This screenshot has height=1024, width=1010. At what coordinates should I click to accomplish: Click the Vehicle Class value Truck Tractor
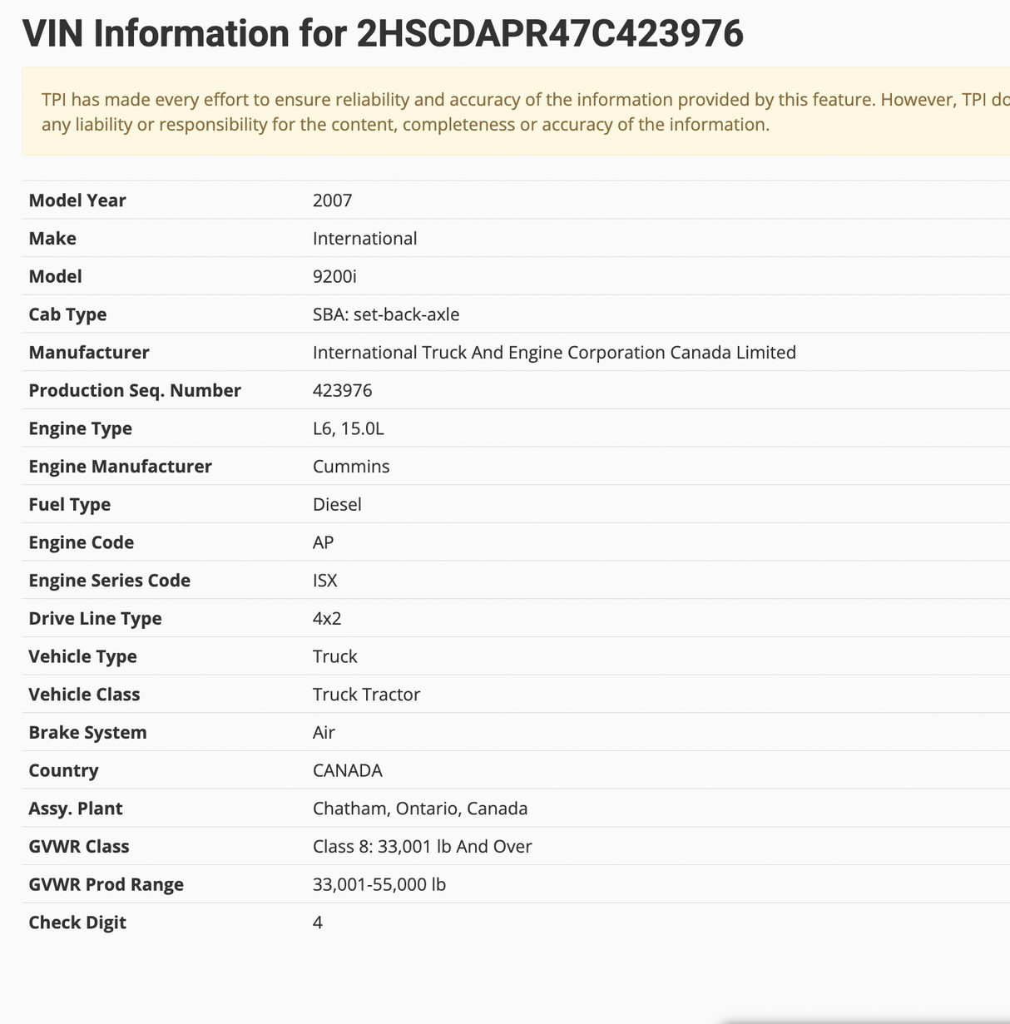366,695
